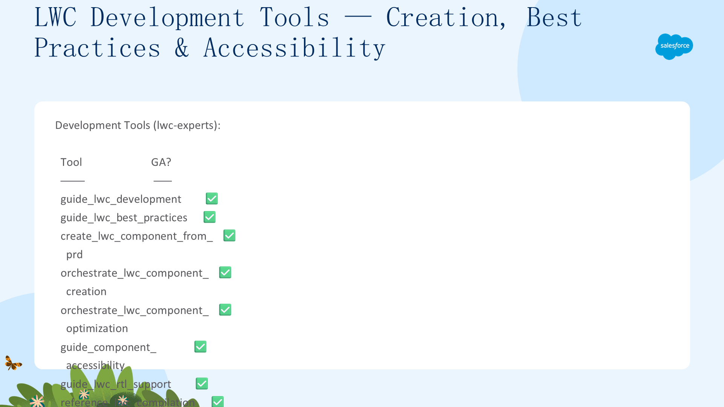Click checkmark next to guide_lwc_rtl_support

pos(202,384)
